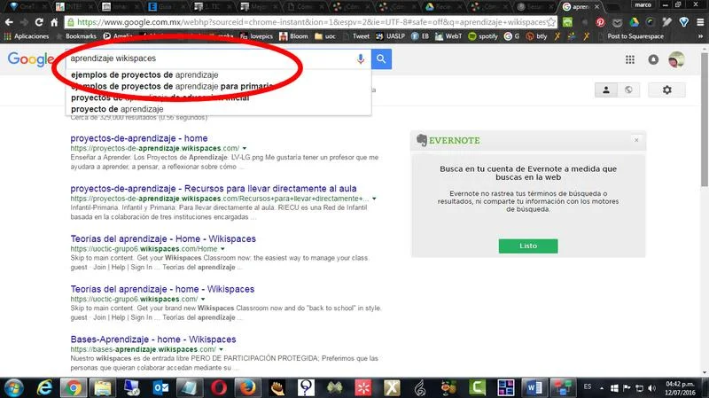Show private results person icon
Screen dimensions: 709x398
pos(606,90)
